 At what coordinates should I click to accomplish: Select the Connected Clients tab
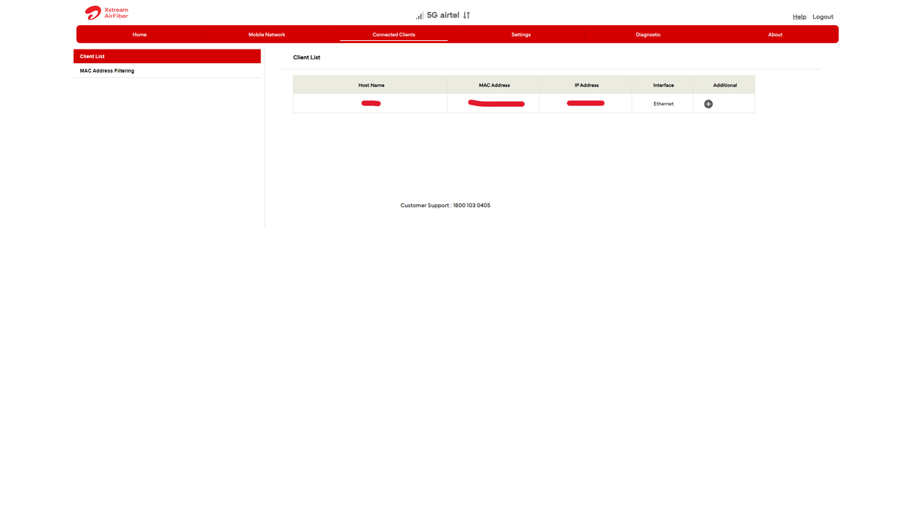[x=394, y=34]
